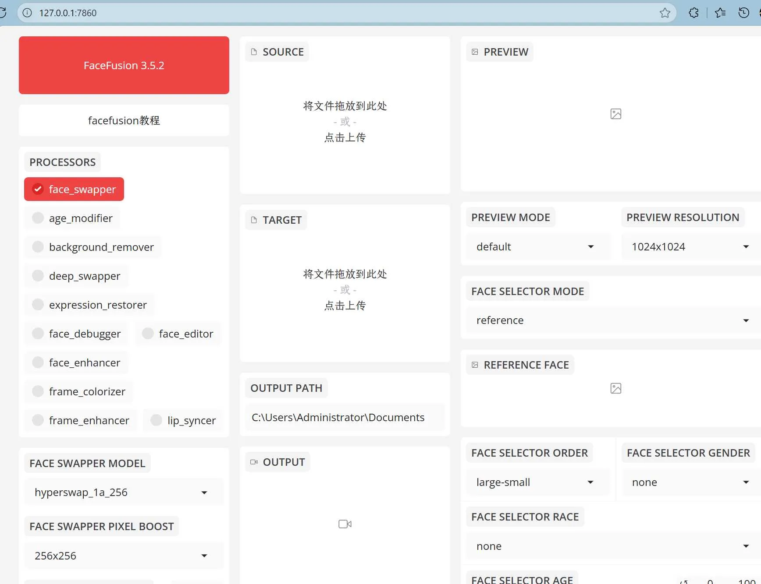Image resolution: width=761 pixels, height=584 pixels.
Task: Reload the page with the refresh icon
Action: coord(3,13)
